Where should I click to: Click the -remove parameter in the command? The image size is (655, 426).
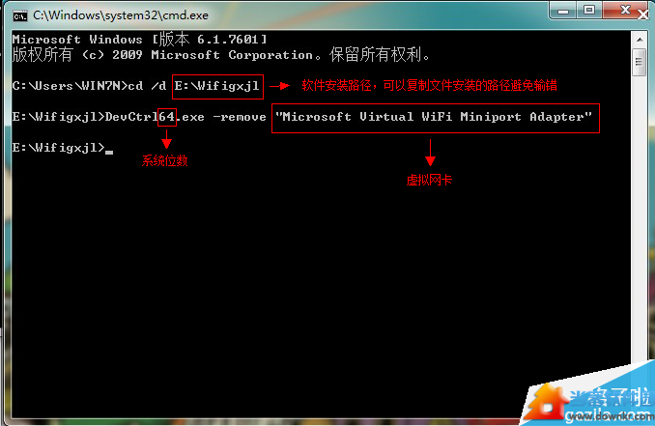tap(240, 117)
